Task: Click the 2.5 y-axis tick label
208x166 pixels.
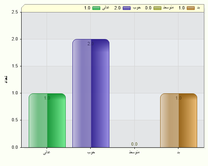Action: pyautogui.click(x=15, y=12)
